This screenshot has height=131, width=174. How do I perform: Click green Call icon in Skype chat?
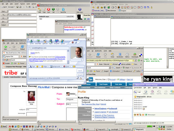pos(53,10)
